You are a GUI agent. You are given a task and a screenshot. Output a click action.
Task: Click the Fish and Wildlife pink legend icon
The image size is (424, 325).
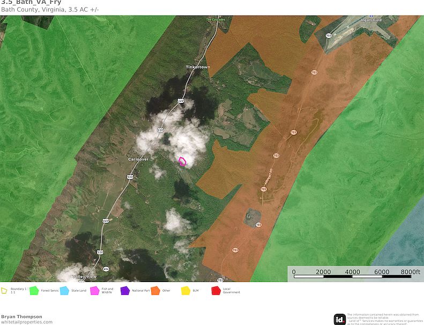click(x=94, y=291)
